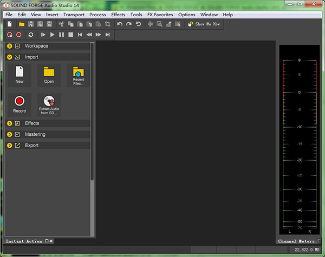Click the Crop/Trim toolbar icon
325x257 pixels.
(107, 24)
